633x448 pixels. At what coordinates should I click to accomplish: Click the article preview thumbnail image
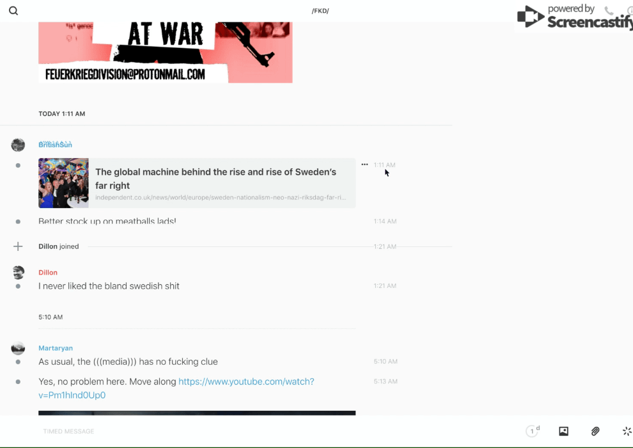pos(63,183)
